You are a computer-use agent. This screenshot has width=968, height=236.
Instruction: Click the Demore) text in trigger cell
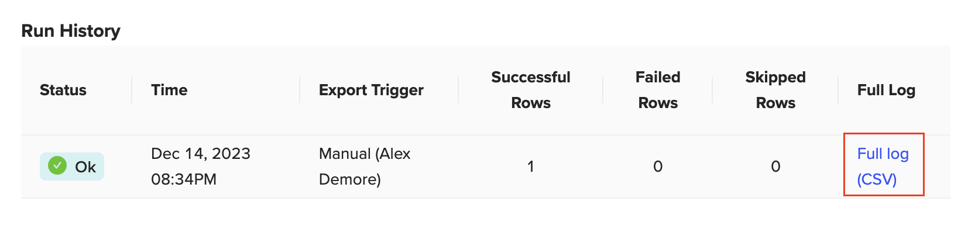(350, 179)
